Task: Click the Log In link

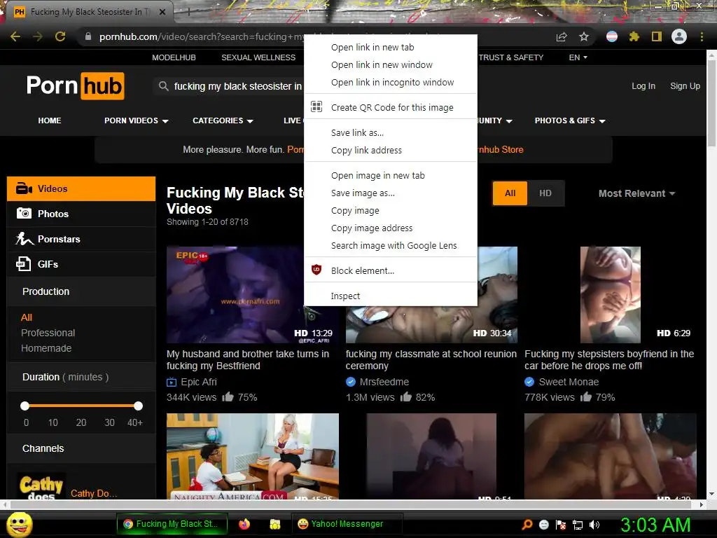Action: pos(643,86)
